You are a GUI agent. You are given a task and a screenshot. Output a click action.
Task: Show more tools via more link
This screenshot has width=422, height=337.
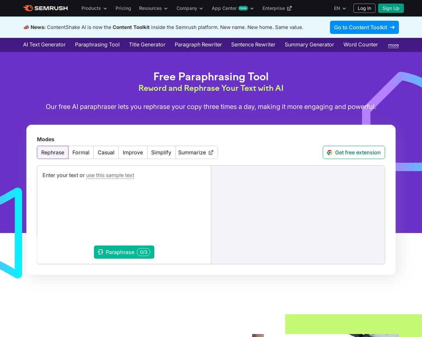point(393,45)
